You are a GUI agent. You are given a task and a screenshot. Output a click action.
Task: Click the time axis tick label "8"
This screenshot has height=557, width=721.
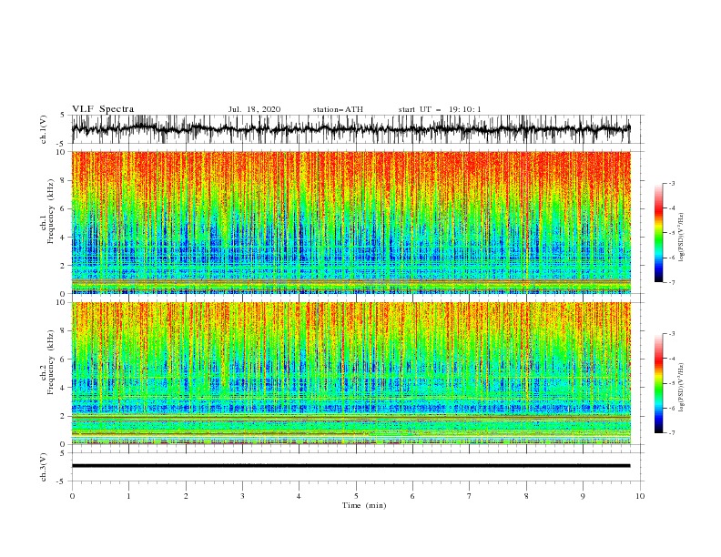pyautogui.click(x=526, y=496)
